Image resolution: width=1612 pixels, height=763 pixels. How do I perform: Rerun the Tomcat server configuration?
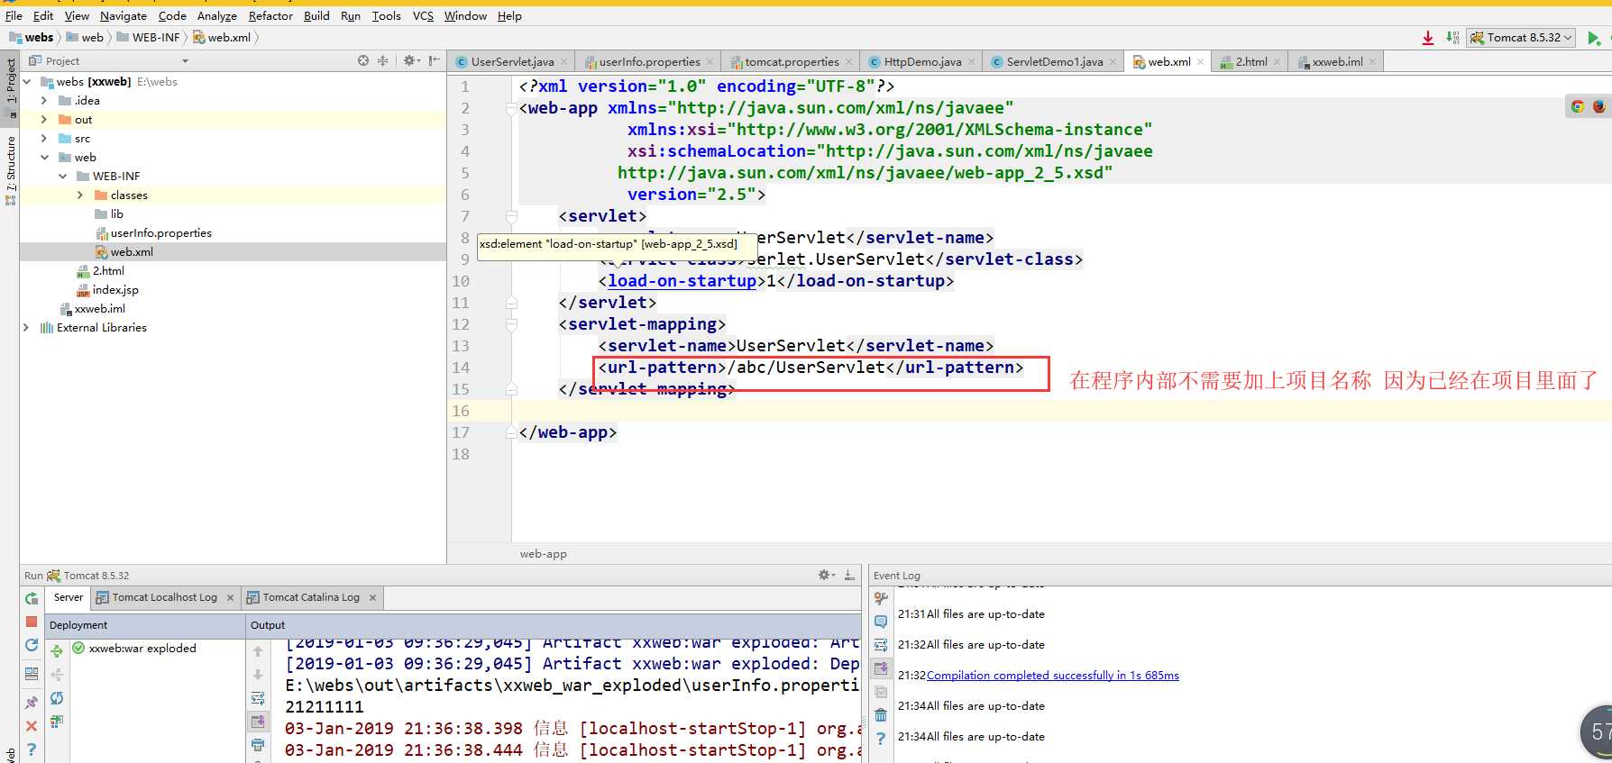coord(32,598)
